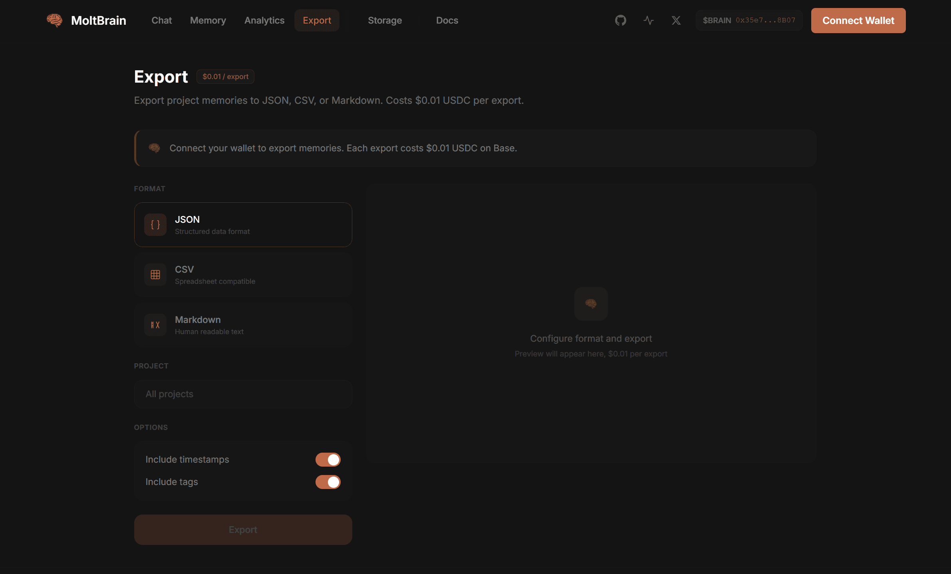Click the JSON curly braces icon
The width and height of the screenshot is (951, 574).
pos(155,225)
